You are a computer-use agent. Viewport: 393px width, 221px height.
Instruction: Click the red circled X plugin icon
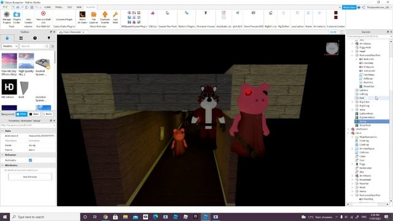pos(43,14)
